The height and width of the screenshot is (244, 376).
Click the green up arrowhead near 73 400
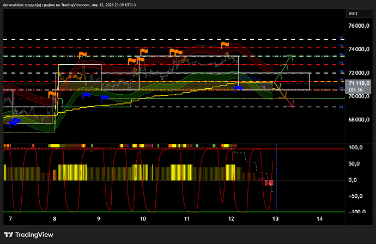point(290,57)
